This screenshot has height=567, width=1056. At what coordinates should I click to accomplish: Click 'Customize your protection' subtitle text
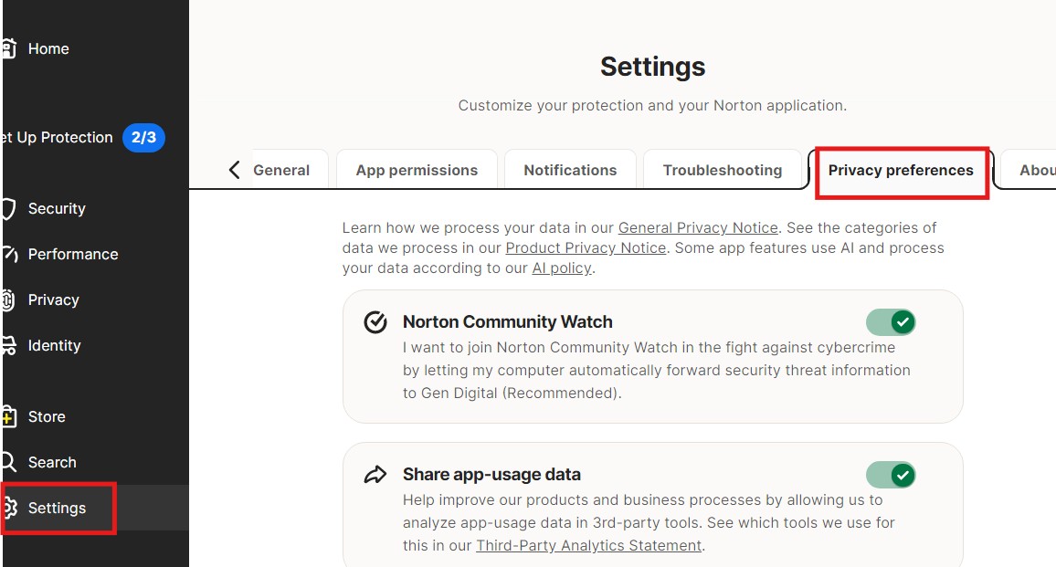point(652,106)
